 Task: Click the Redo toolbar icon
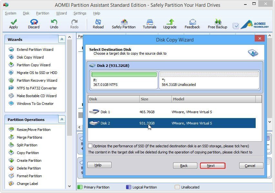[x=74, y=24]
